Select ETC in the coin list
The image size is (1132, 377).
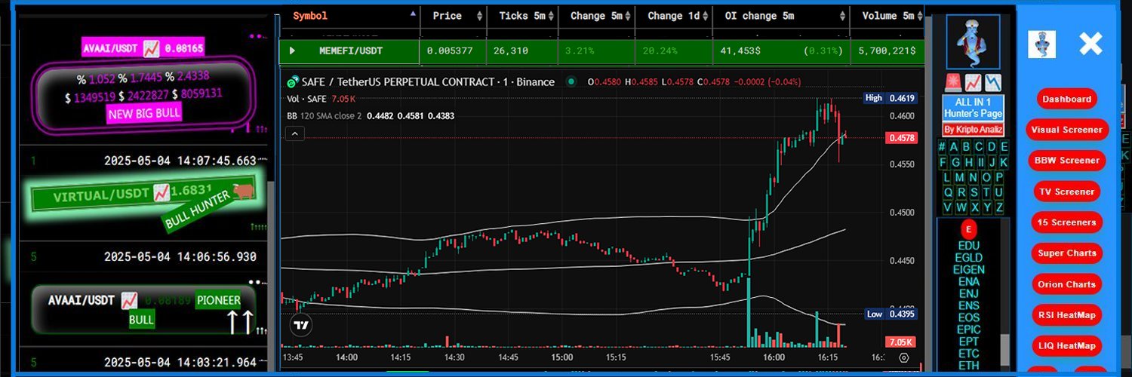pos(968,354)
